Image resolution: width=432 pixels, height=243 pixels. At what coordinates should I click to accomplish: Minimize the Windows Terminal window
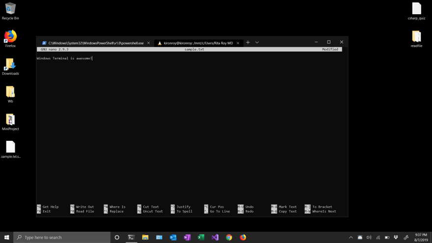316,42
